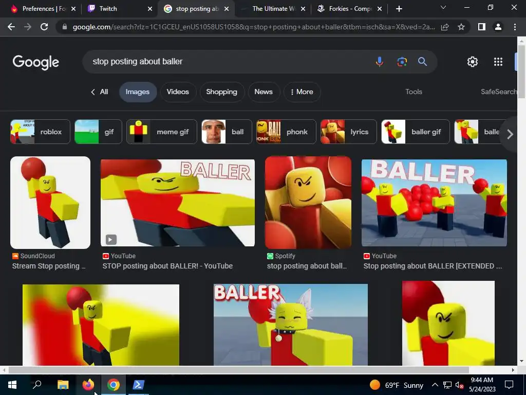Image resolution: width=526 pixels, height=395 pixels.
Task: Open the Google apps grid
Action: coord(498,62)
